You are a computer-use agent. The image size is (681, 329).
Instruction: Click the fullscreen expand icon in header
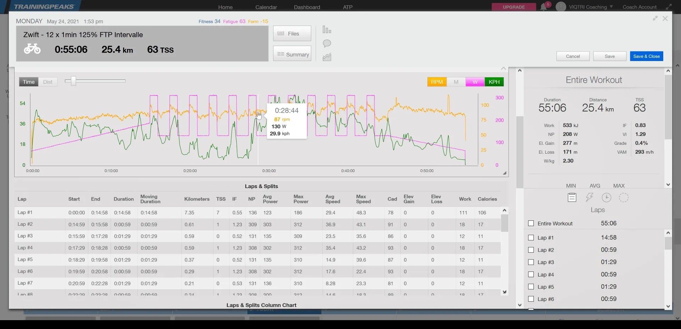click(x=669, y=7)
